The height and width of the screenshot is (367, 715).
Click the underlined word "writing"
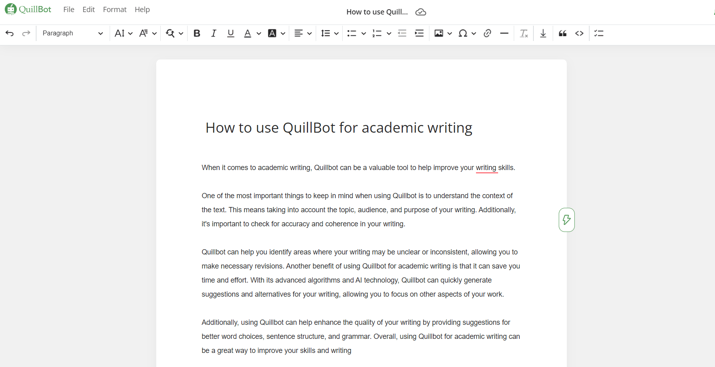click(486, 168)
